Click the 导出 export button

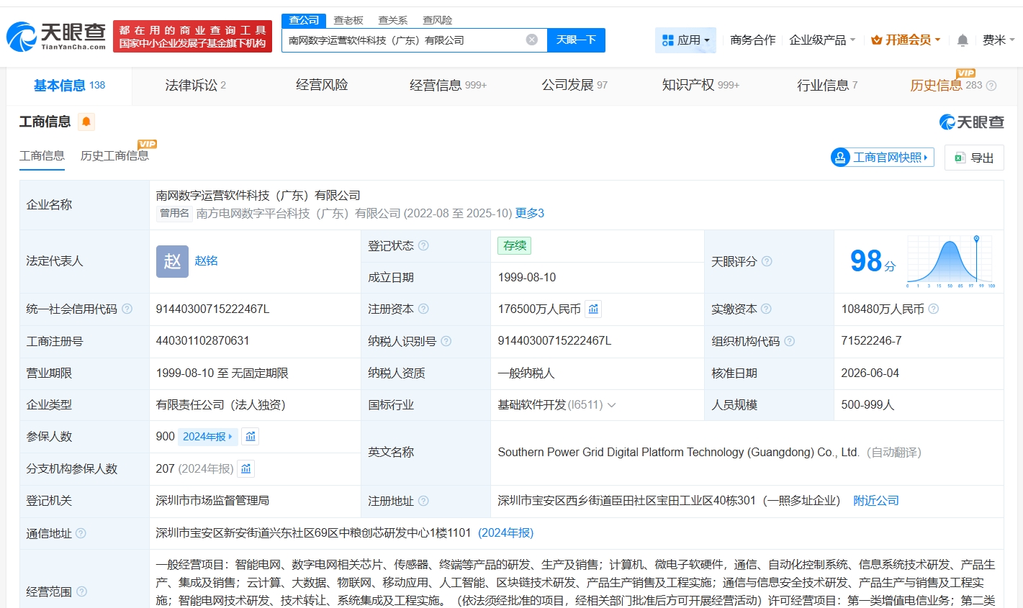click(x=974, y=158)
